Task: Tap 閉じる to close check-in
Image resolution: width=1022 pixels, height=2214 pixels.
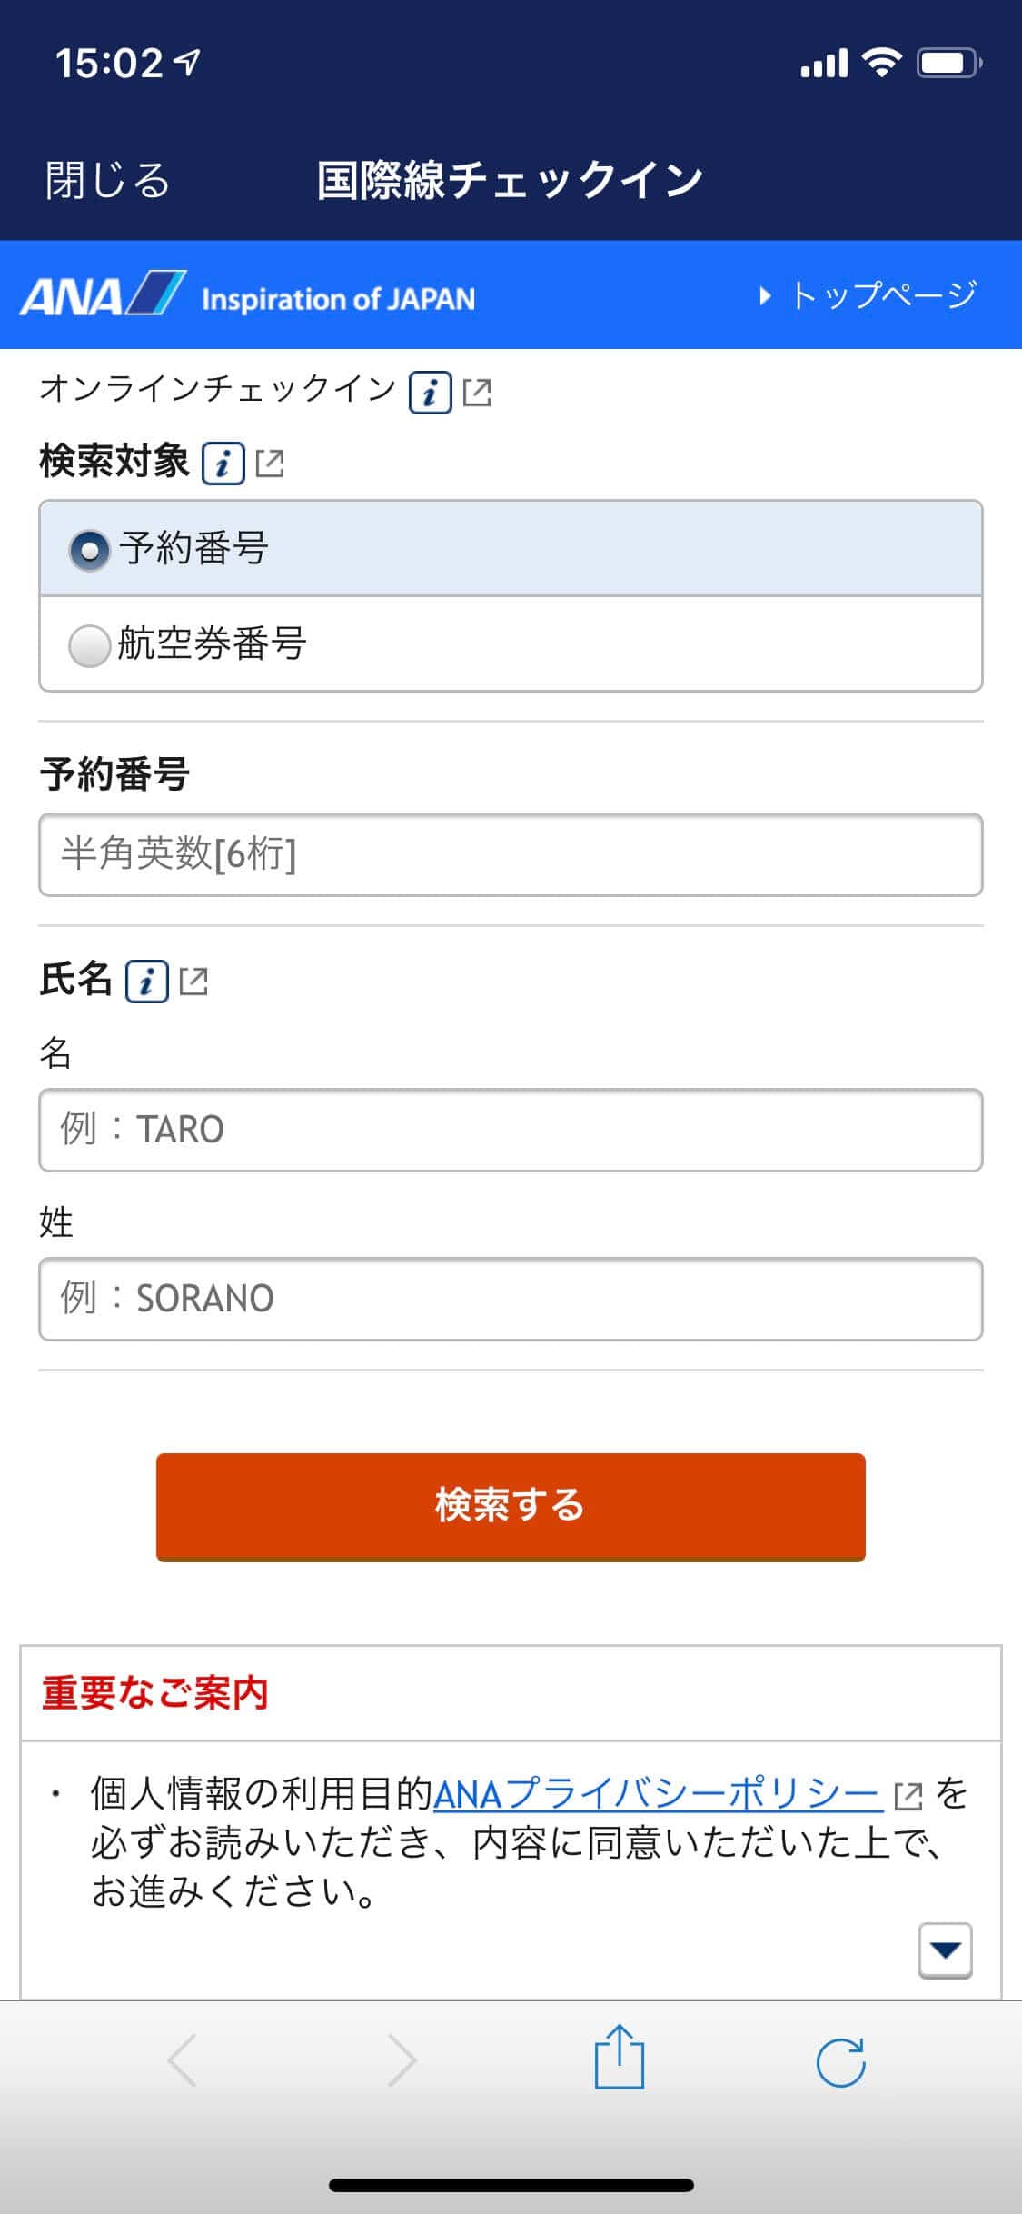Action: 108,179
